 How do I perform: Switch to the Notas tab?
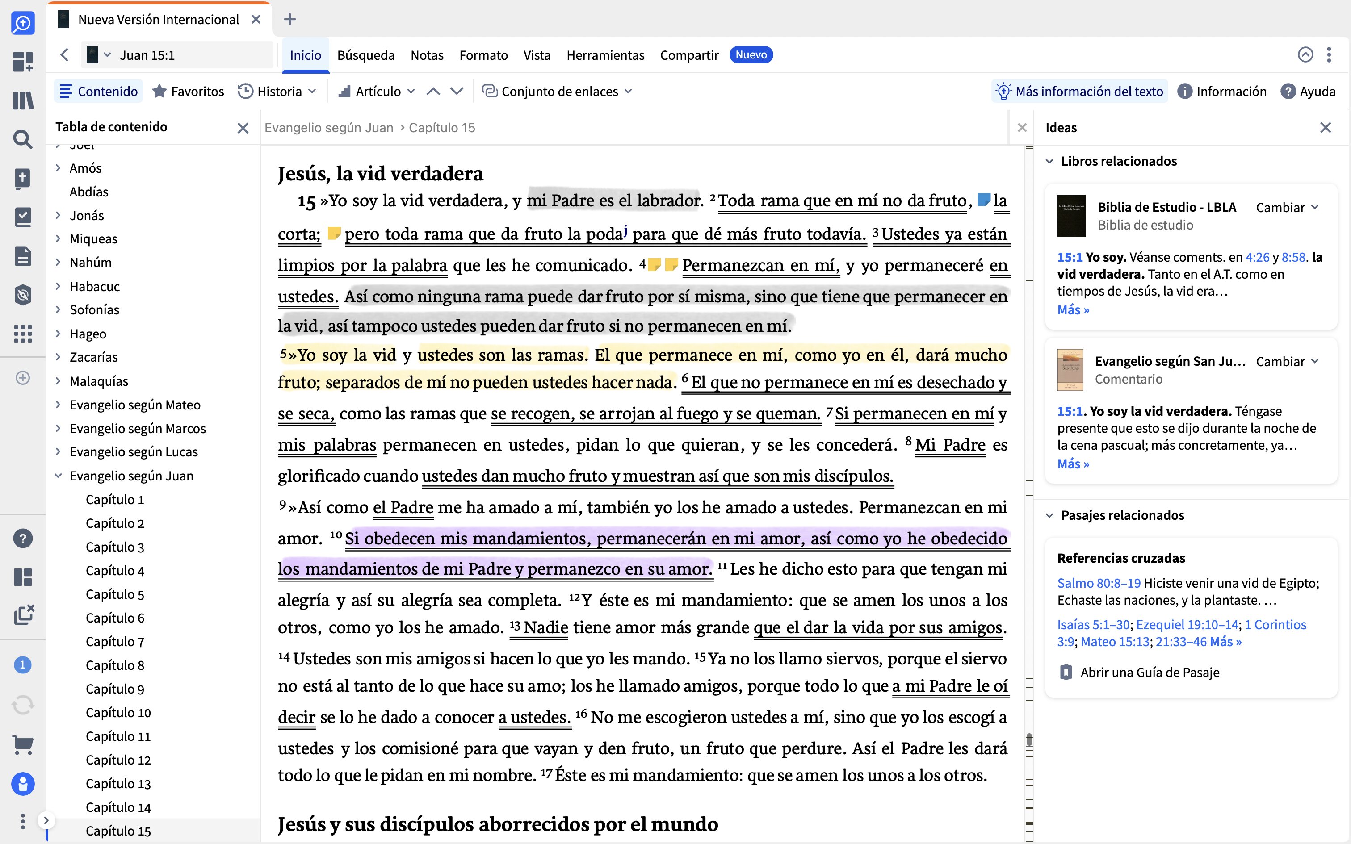pyautogui.click(x=427, y=54)
